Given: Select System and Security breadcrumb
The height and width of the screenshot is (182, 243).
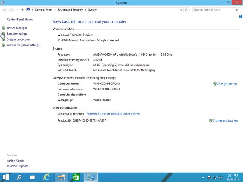Looking at the screenshot, I should [x=70, y=10].
